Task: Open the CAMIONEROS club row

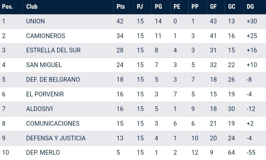Action: point(133,36)
